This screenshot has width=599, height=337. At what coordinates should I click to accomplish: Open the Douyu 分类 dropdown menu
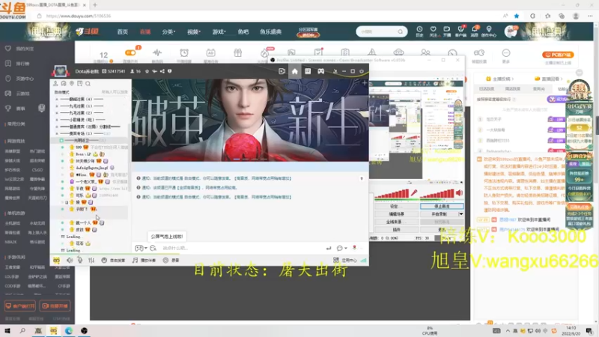[x=168, y=31]
